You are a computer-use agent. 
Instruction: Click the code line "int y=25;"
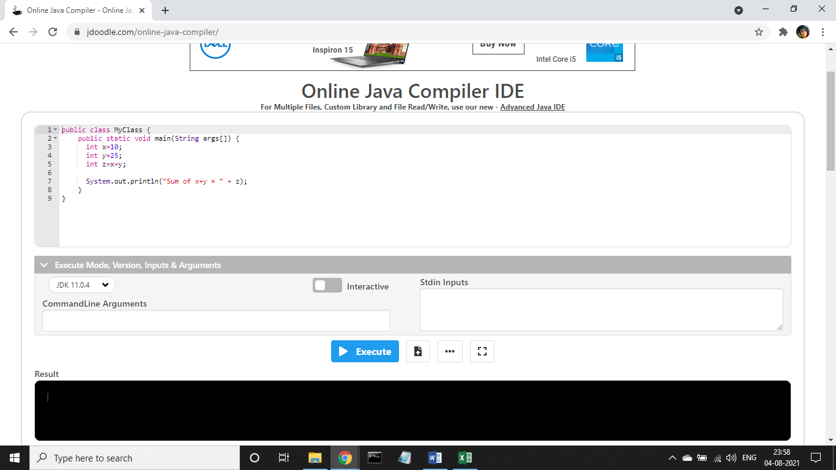click(104, 155)
